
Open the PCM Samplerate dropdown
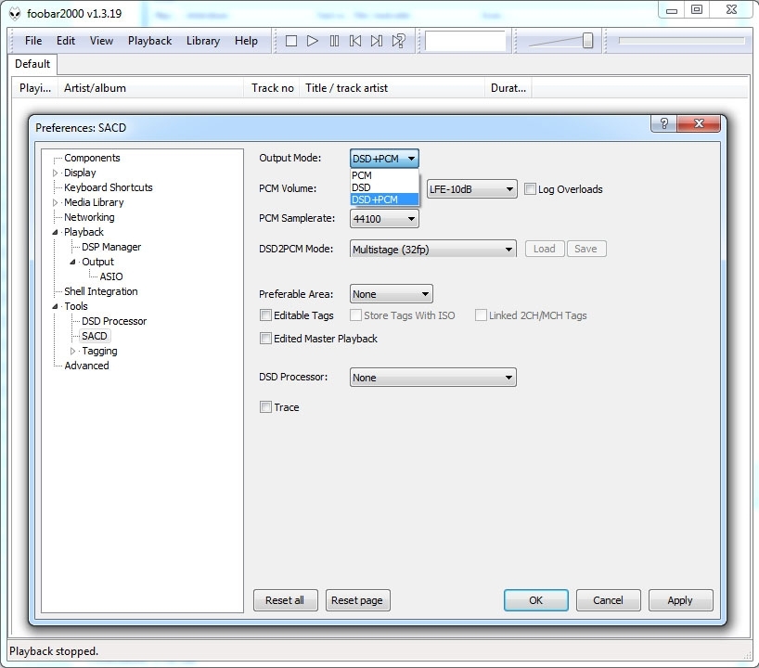pos(384,219)
